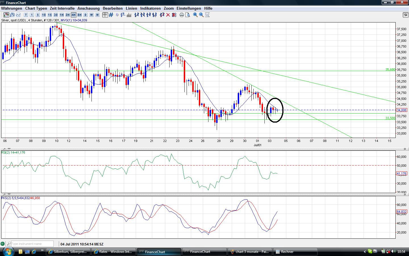Zoom in with the plus magnifier
The height and width of the screenshot is (256, 409).
195,15
